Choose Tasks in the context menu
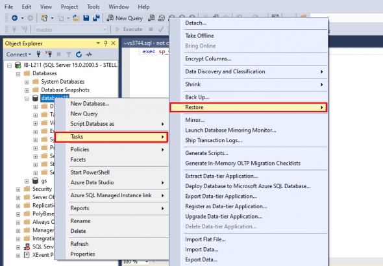Screen dimensions: 383x266 coord(112,137)
